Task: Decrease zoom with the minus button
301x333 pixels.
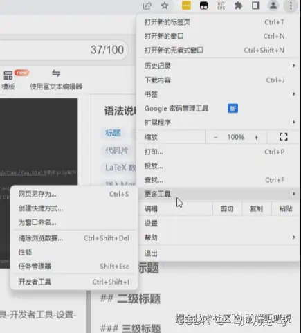Action: 215,137
